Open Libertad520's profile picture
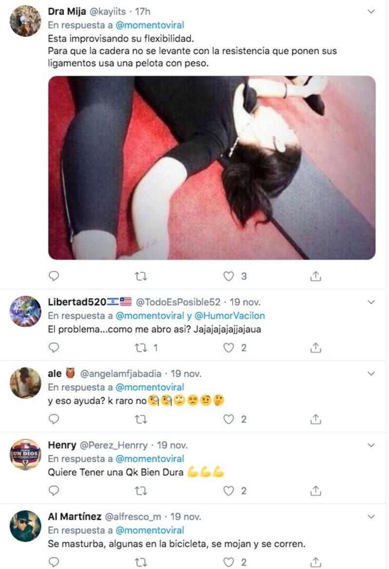Screen dimensions: 389x569 [25, 311]
